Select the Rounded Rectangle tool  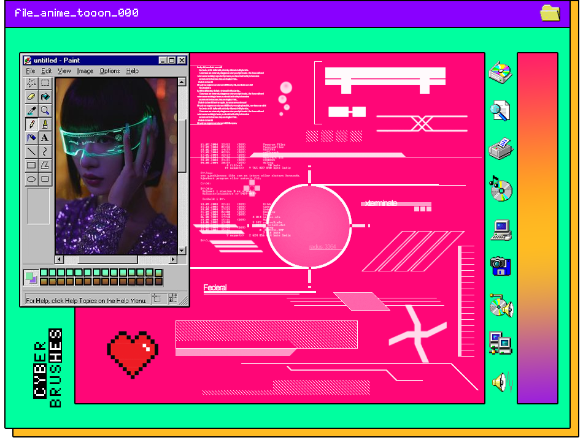(45, 179)
